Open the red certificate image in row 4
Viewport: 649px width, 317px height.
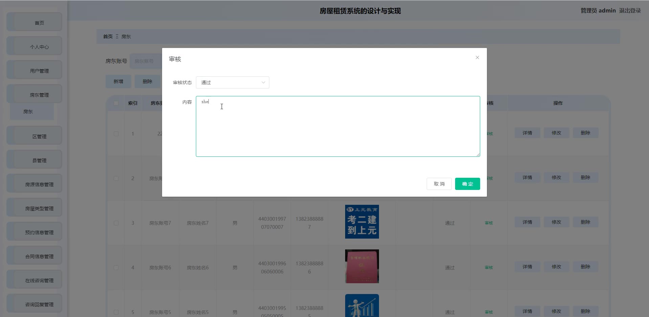[362, 266]
